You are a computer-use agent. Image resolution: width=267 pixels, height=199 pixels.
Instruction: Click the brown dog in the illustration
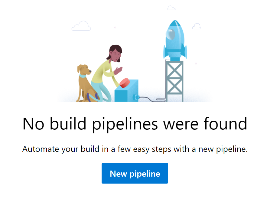tap(86, 83)
